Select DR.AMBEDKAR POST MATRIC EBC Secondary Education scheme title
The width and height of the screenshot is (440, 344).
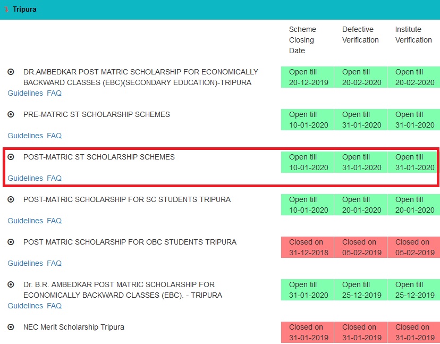[141, 77]
